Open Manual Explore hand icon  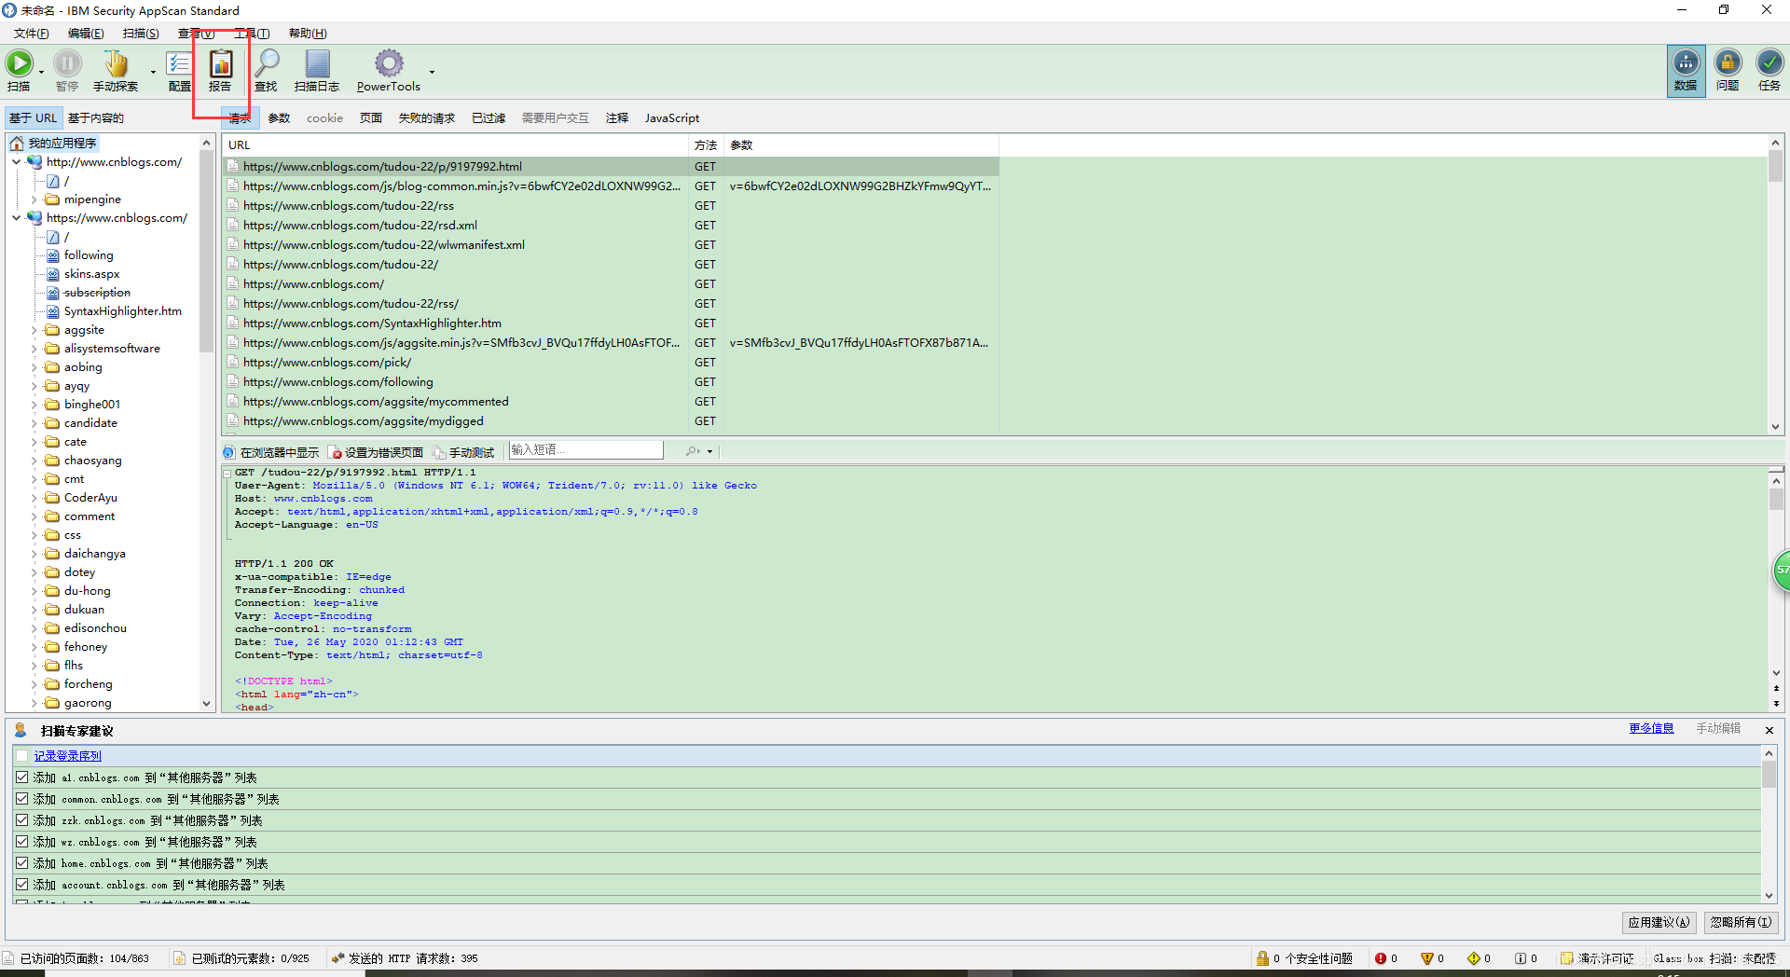coord(116,63)
